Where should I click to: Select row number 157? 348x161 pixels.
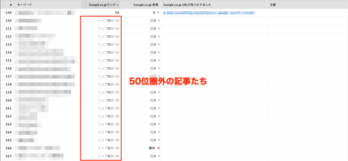pos(8,77)
